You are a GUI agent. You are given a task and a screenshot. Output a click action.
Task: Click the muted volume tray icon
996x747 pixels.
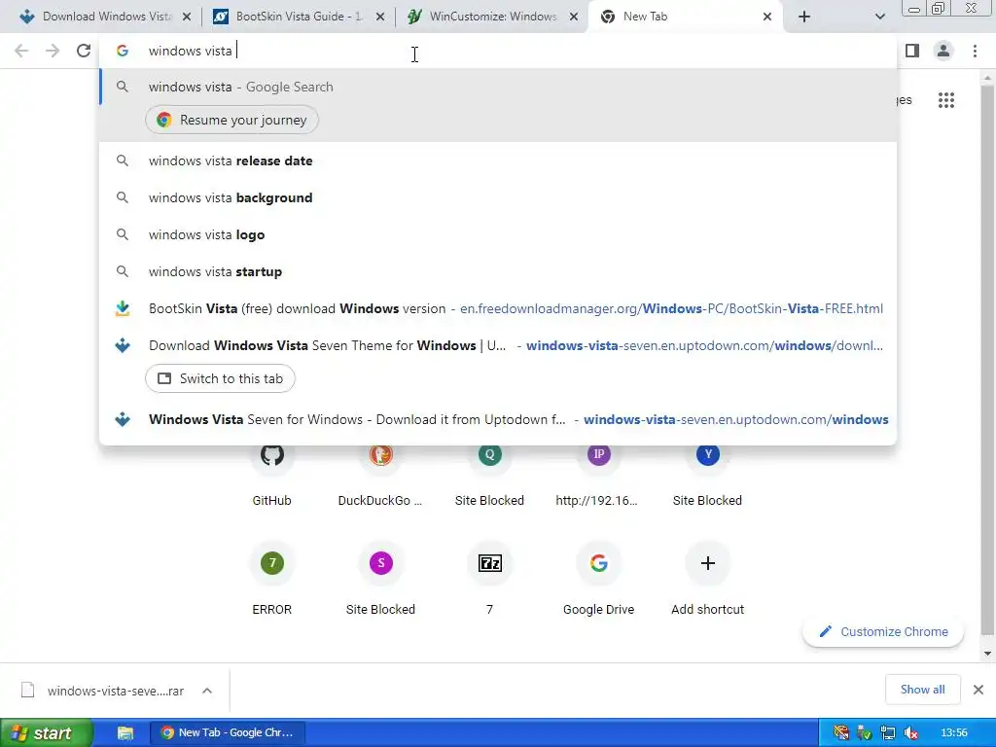pyautogui.click(x=911, y=733)
